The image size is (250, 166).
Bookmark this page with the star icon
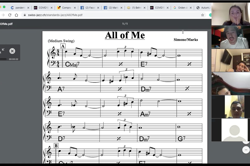[202, 15]
